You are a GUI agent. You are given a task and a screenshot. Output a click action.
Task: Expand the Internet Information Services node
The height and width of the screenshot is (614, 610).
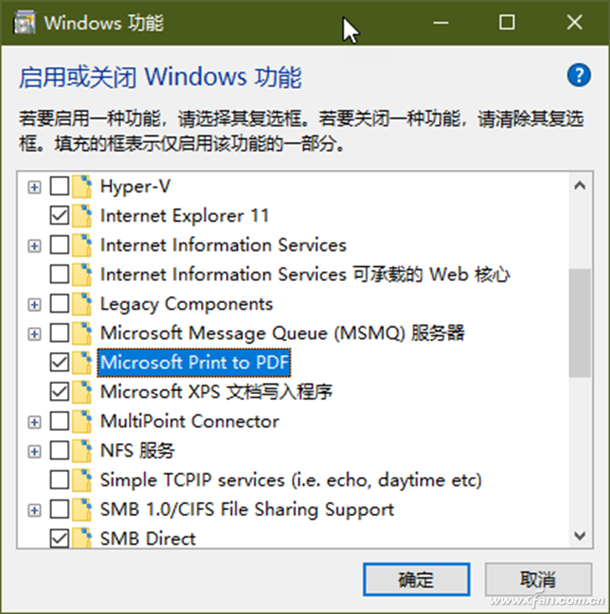[x=34, y=246]
